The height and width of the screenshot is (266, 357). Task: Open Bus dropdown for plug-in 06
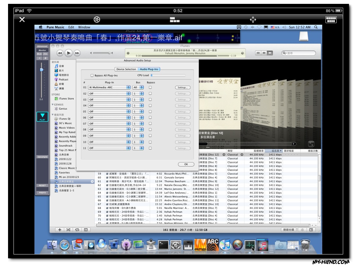(x=138, y=118)
